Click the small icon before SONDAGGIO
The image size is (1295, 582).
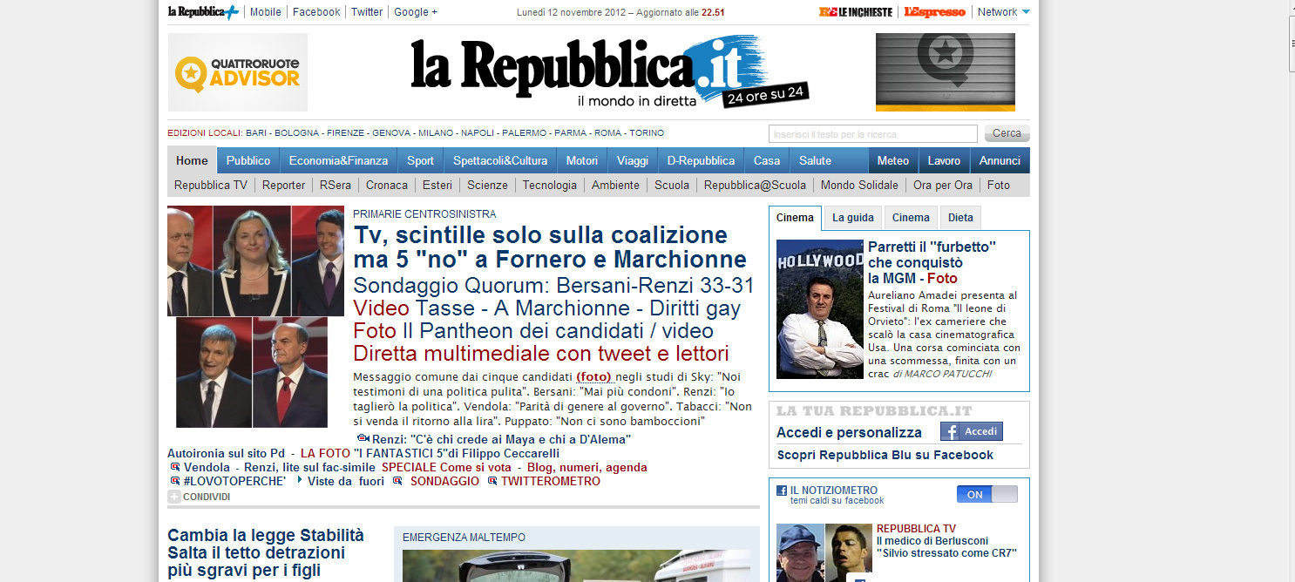coord(397,481)
